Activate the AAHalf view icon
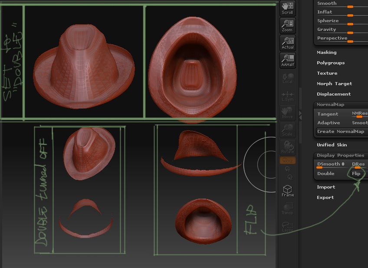Viewport: 368px width, 268px height. pos(287,60)
